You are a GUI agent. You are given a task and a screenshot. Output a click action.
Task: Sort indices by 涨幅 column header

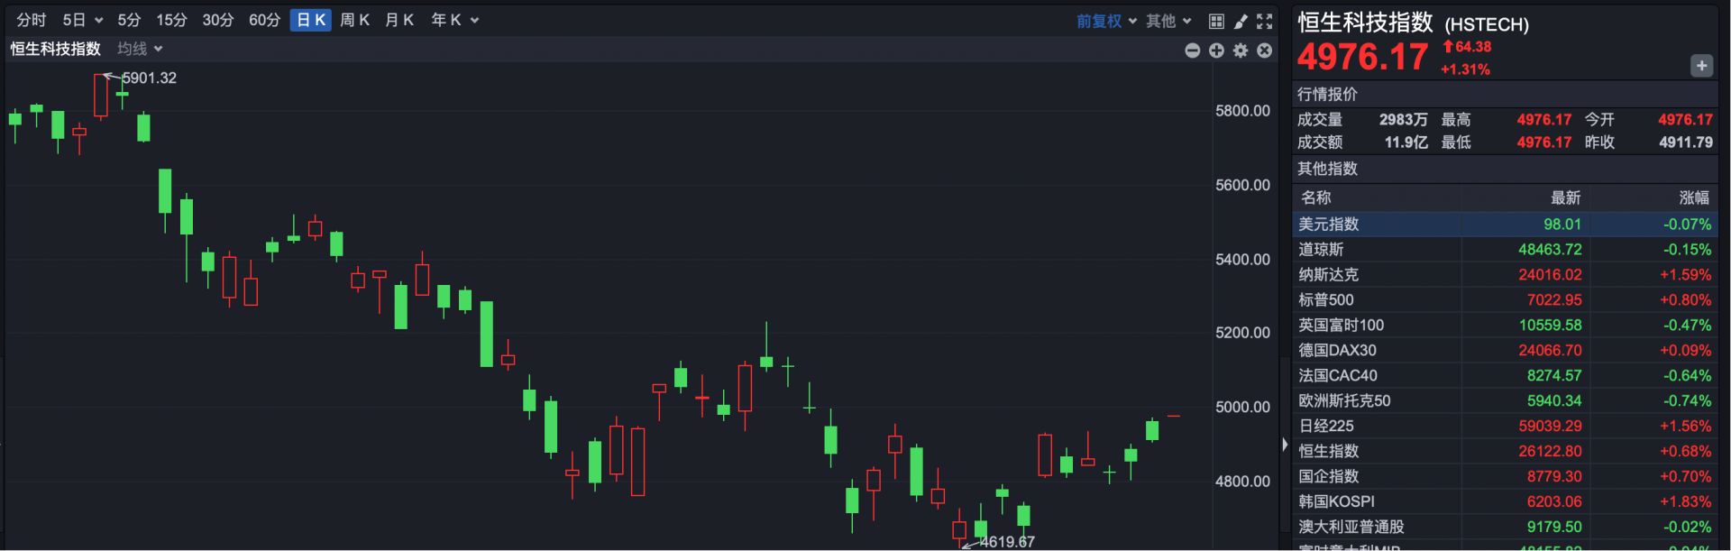click(1693, 197)
